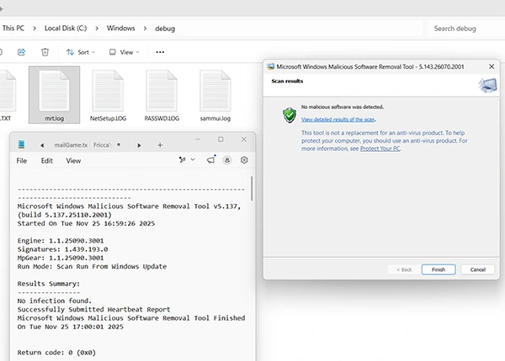The width and height of the screenshot is (505, 361).
Task: Click the 'MpGear: 1.1.25090.3001' line
Action: click(61, 258)
